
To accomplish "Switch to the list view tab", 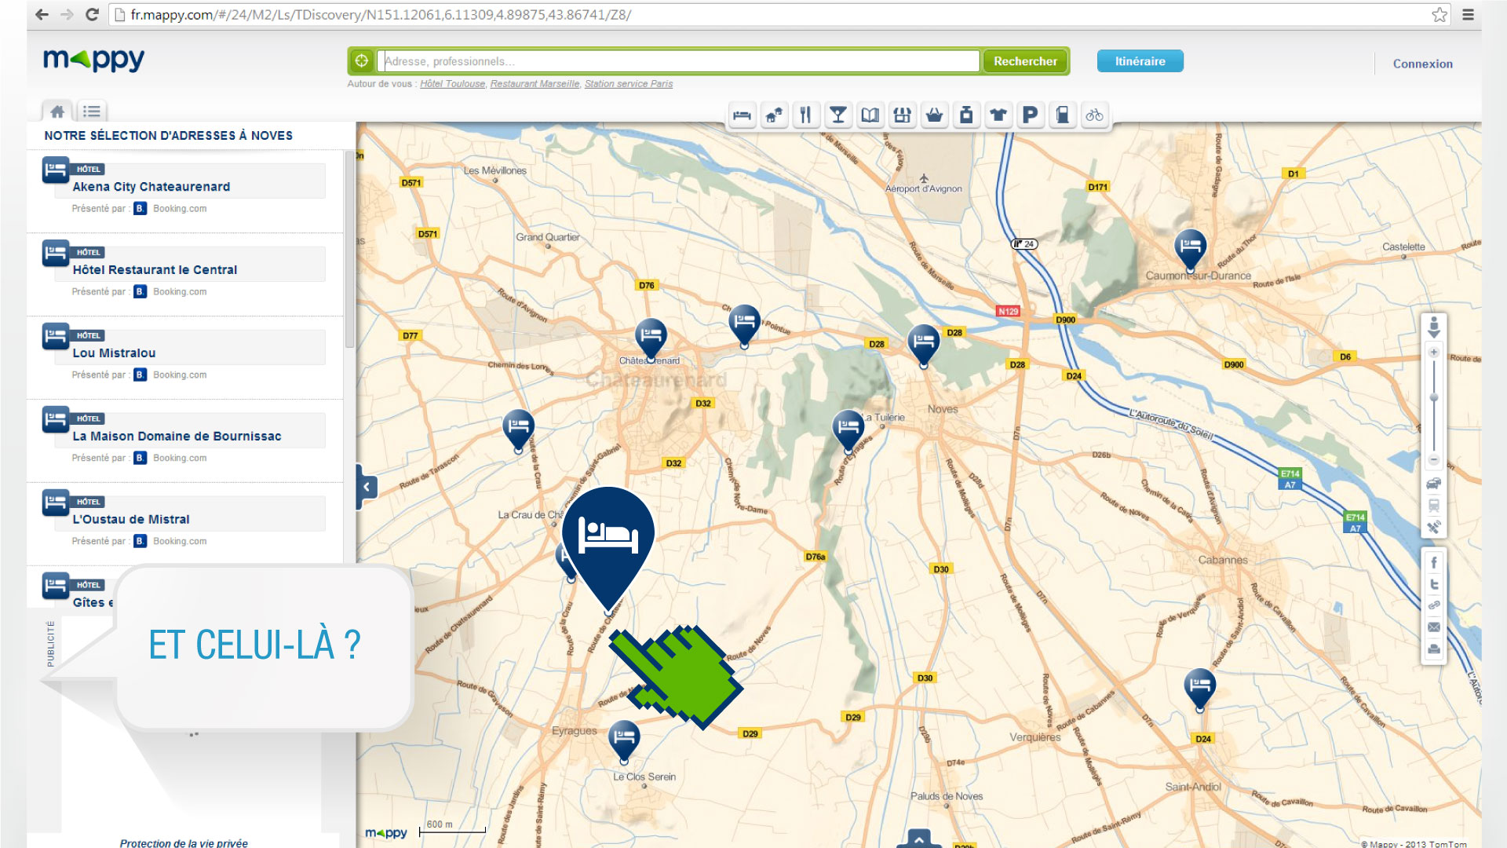I will (x=92, y=111).
